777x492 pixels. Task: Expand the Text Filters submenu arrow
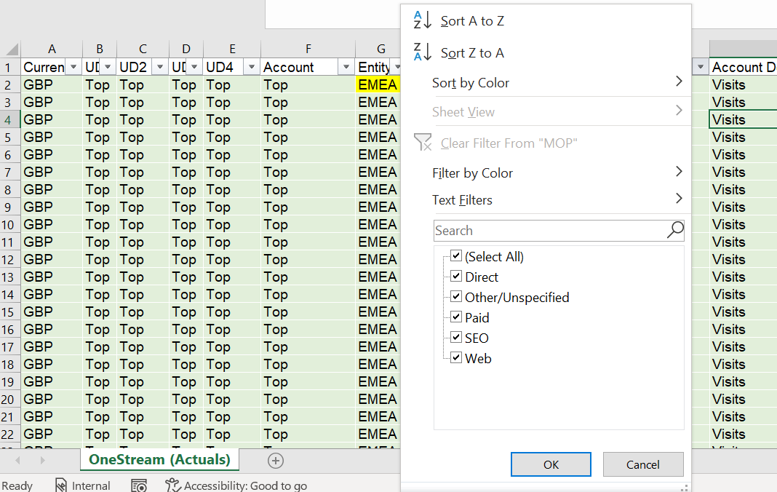679,199
